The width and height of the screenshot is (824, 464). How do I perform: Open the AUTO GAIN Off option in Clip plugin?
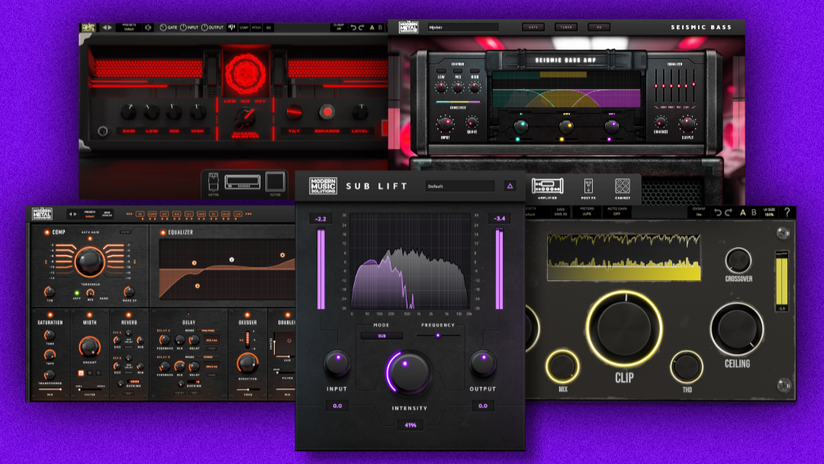[x=616, y=211]
